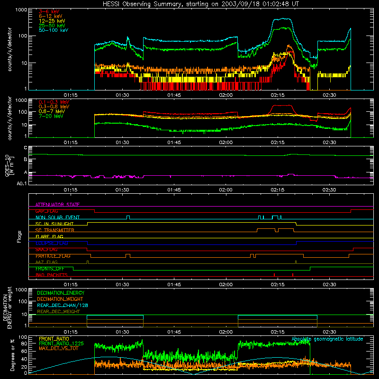Click the 12-25 keV legend entry
Image resolution: width=379 pixels, height=379 pixels.
52,21
